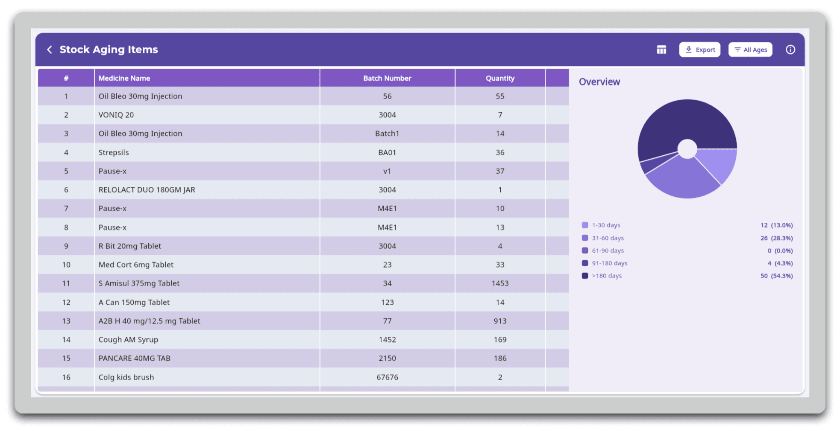Click the Export button
840x431 pixels.
[x=700, y=50]
